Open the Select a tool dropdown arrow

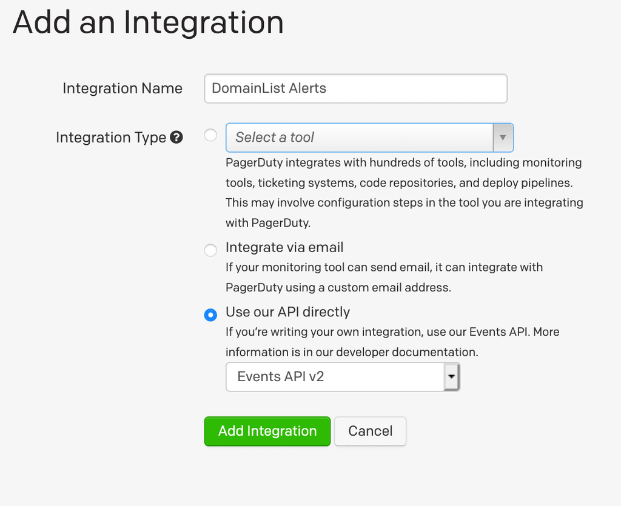coord(503,138)
